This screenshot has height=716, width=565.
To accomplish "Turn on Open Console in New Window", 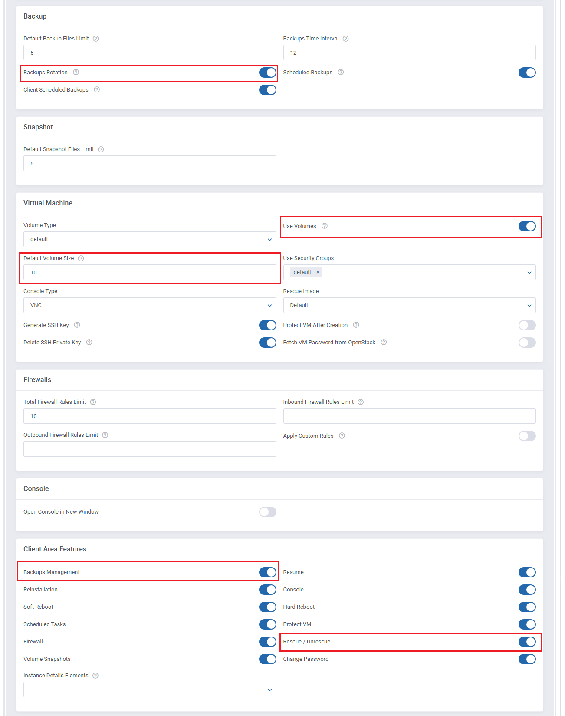I will (x=267, y=512).
